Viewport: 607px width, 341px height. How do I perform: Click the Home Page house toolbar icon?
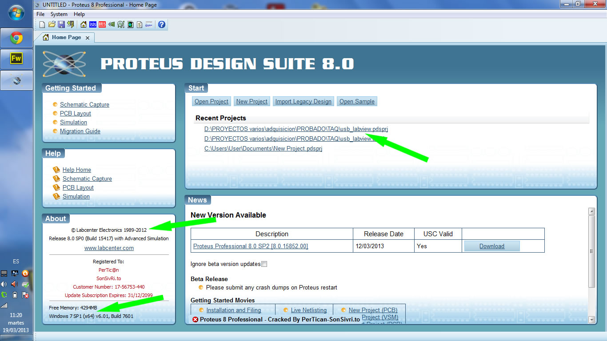click(84, 24)
